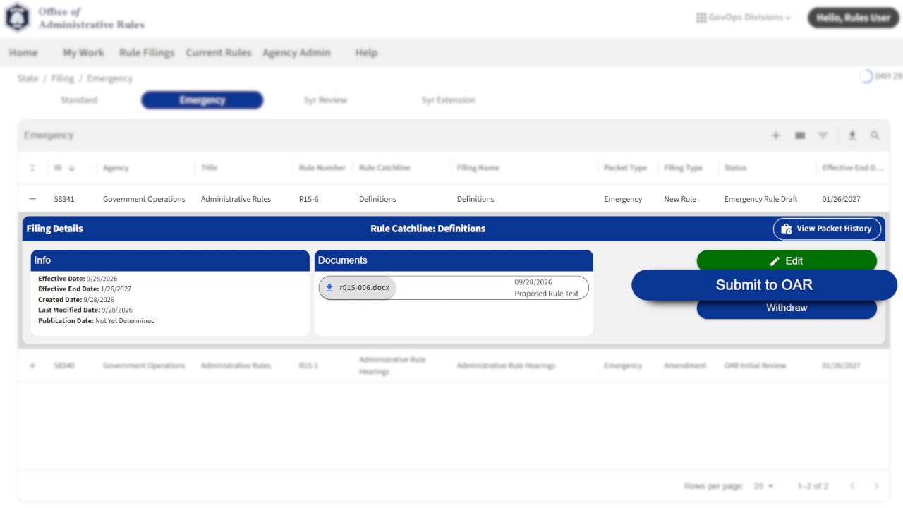This screenshot has width=903, height=508.
Task: Open the table filter icon
Action: [823, 135]
